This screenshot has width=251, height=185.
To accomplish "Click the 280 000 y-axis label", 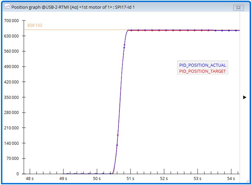I will (x=11, y=112).
